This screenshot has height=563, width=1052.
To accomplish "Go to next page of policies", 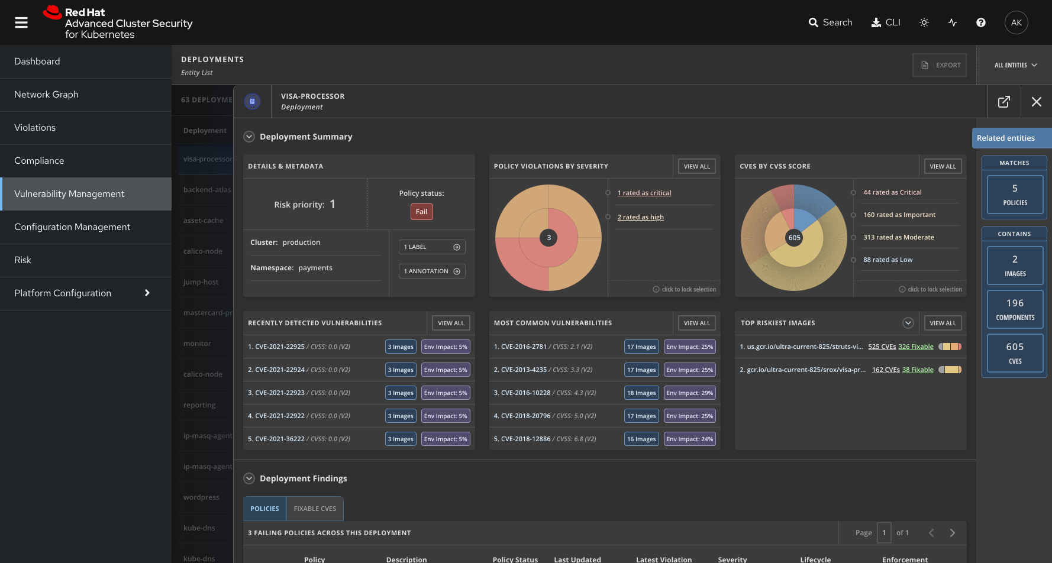I will (953, 533).
